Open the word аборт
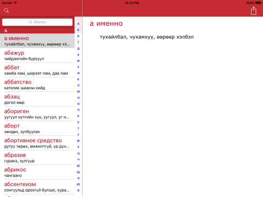The image size is (263, 197). point(37,129)
